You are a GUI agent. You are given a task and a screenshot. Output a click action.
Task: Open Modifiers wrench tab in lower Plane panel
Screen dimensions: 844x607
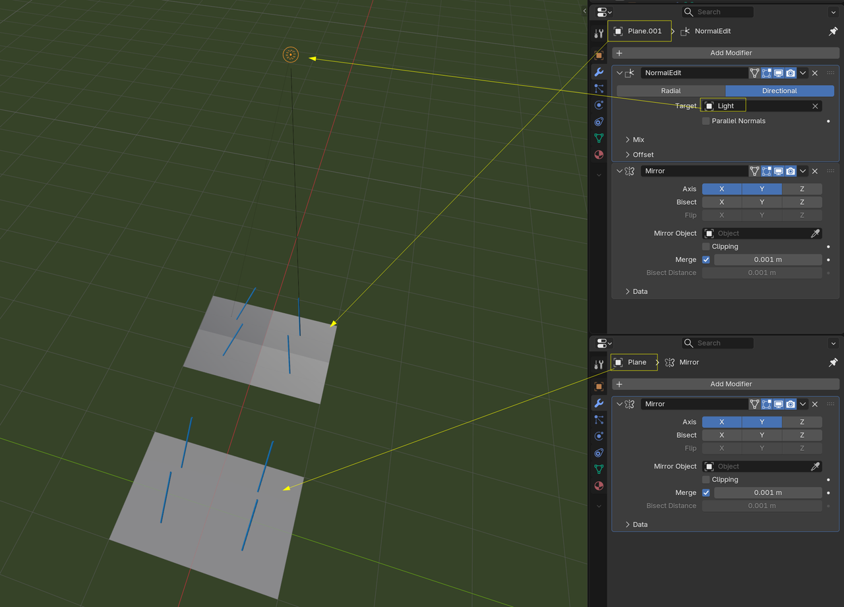pos(599,403)
